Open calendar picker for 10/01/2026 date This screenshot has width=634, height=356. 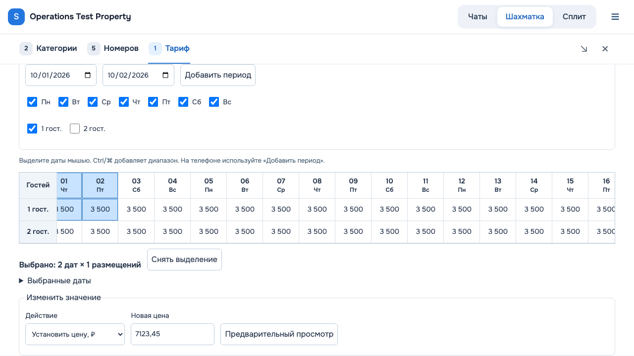tap(88, 75)
